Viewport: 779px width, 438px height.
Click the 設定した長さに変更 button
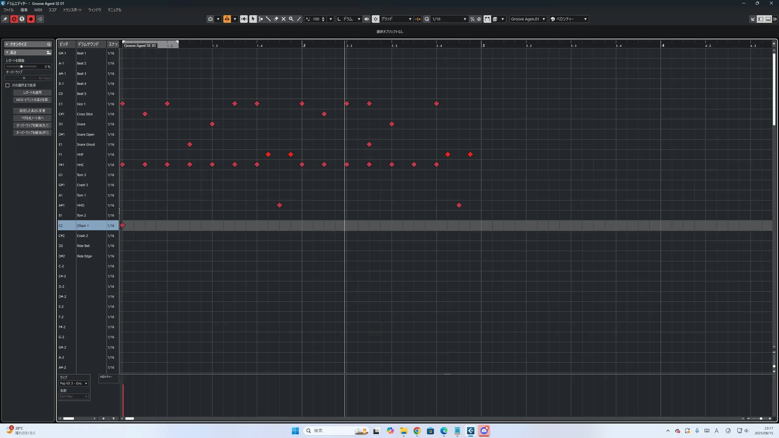[x=32, y=111]
